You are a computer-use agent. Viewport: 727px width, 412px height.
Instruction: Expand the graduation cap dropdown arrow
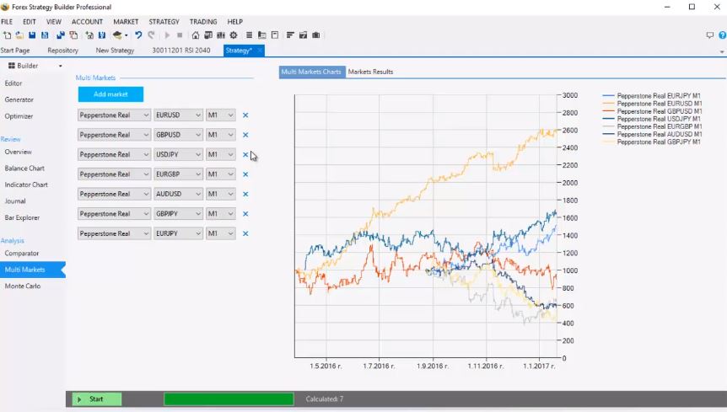127,35
